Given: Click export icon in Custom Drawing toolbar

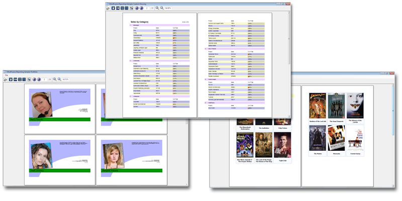Looking at the screenshot, I should (x=132, y=8).
